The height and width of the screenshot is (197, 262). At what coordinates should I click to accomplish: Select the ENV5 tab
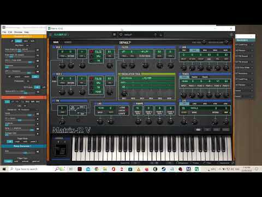[x=225, y=50]
